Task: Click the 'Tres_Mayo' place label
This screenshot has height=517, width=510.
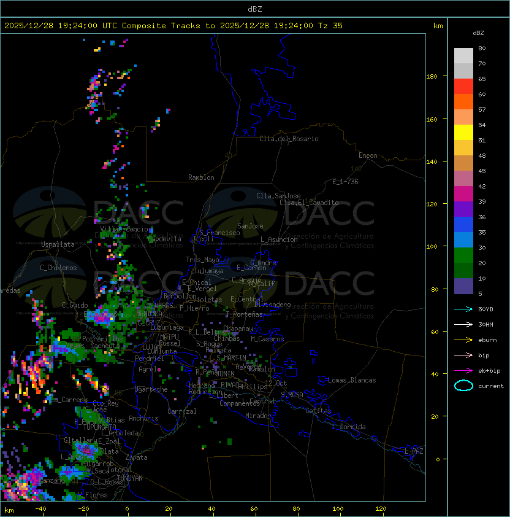Action: click(202, 260)
